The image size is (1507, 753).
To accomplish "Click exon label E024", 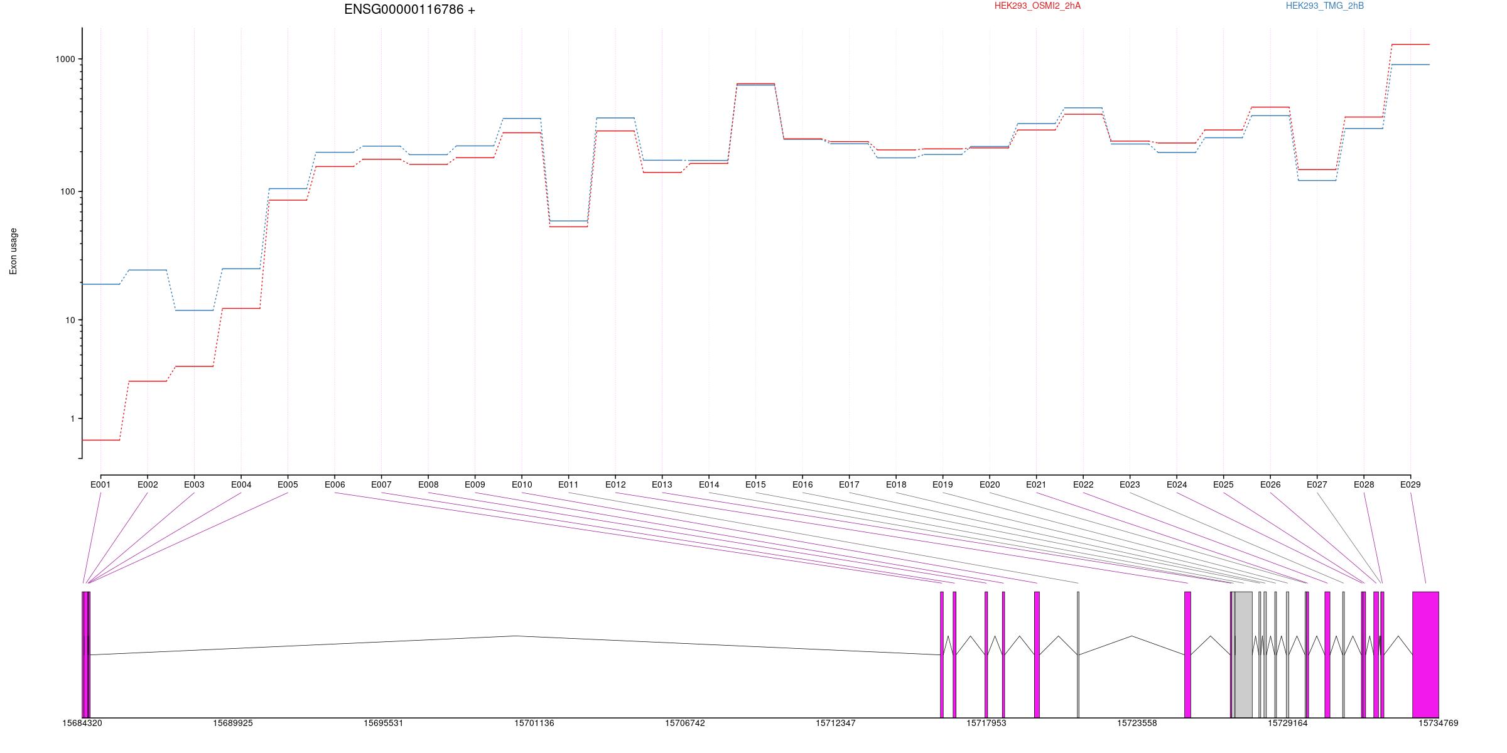I will (x=1177, y=484).
